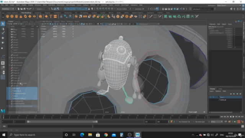Viewport: 245px width, 138px height.
Task: Open Google Chrome from the taskbar
Action: (x=106, y=135)
